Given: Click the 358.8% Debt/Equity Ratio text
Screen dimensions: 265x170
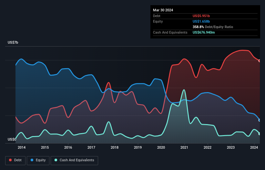Looking at the screenshot, I should coord(213,27).
